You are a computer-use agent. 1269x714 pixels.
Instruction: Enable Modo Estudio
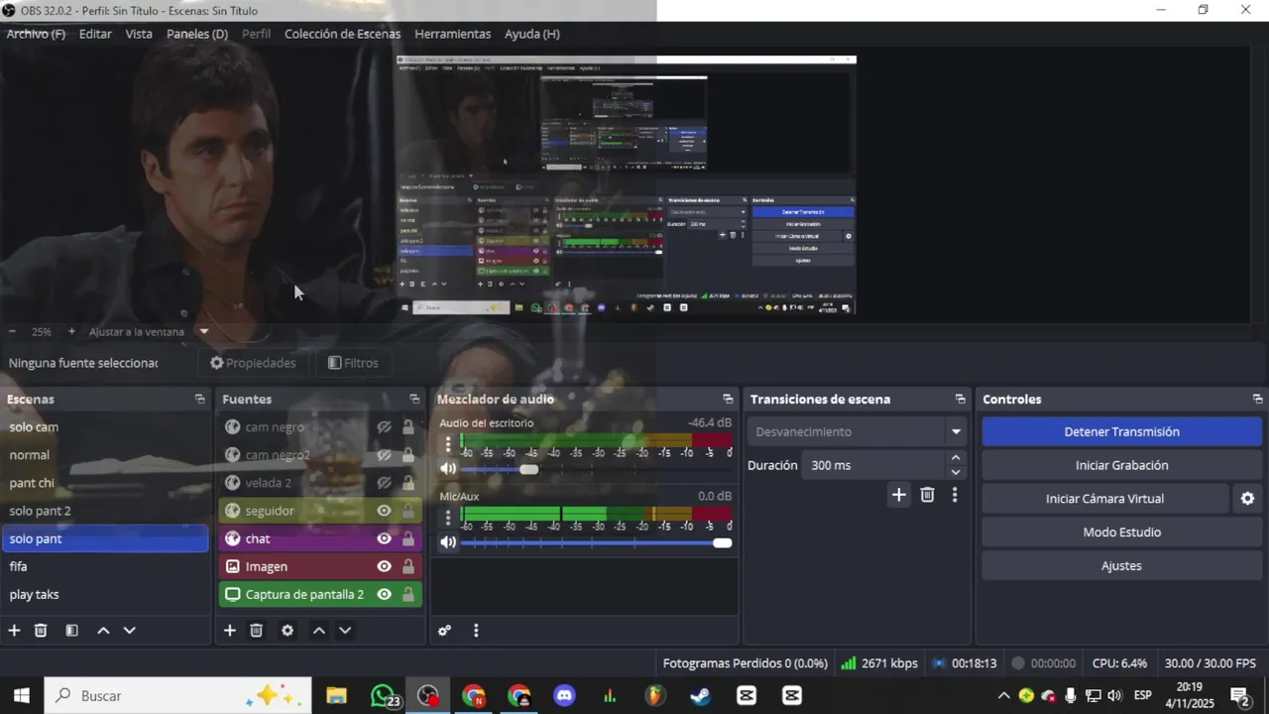(1121, 533)
